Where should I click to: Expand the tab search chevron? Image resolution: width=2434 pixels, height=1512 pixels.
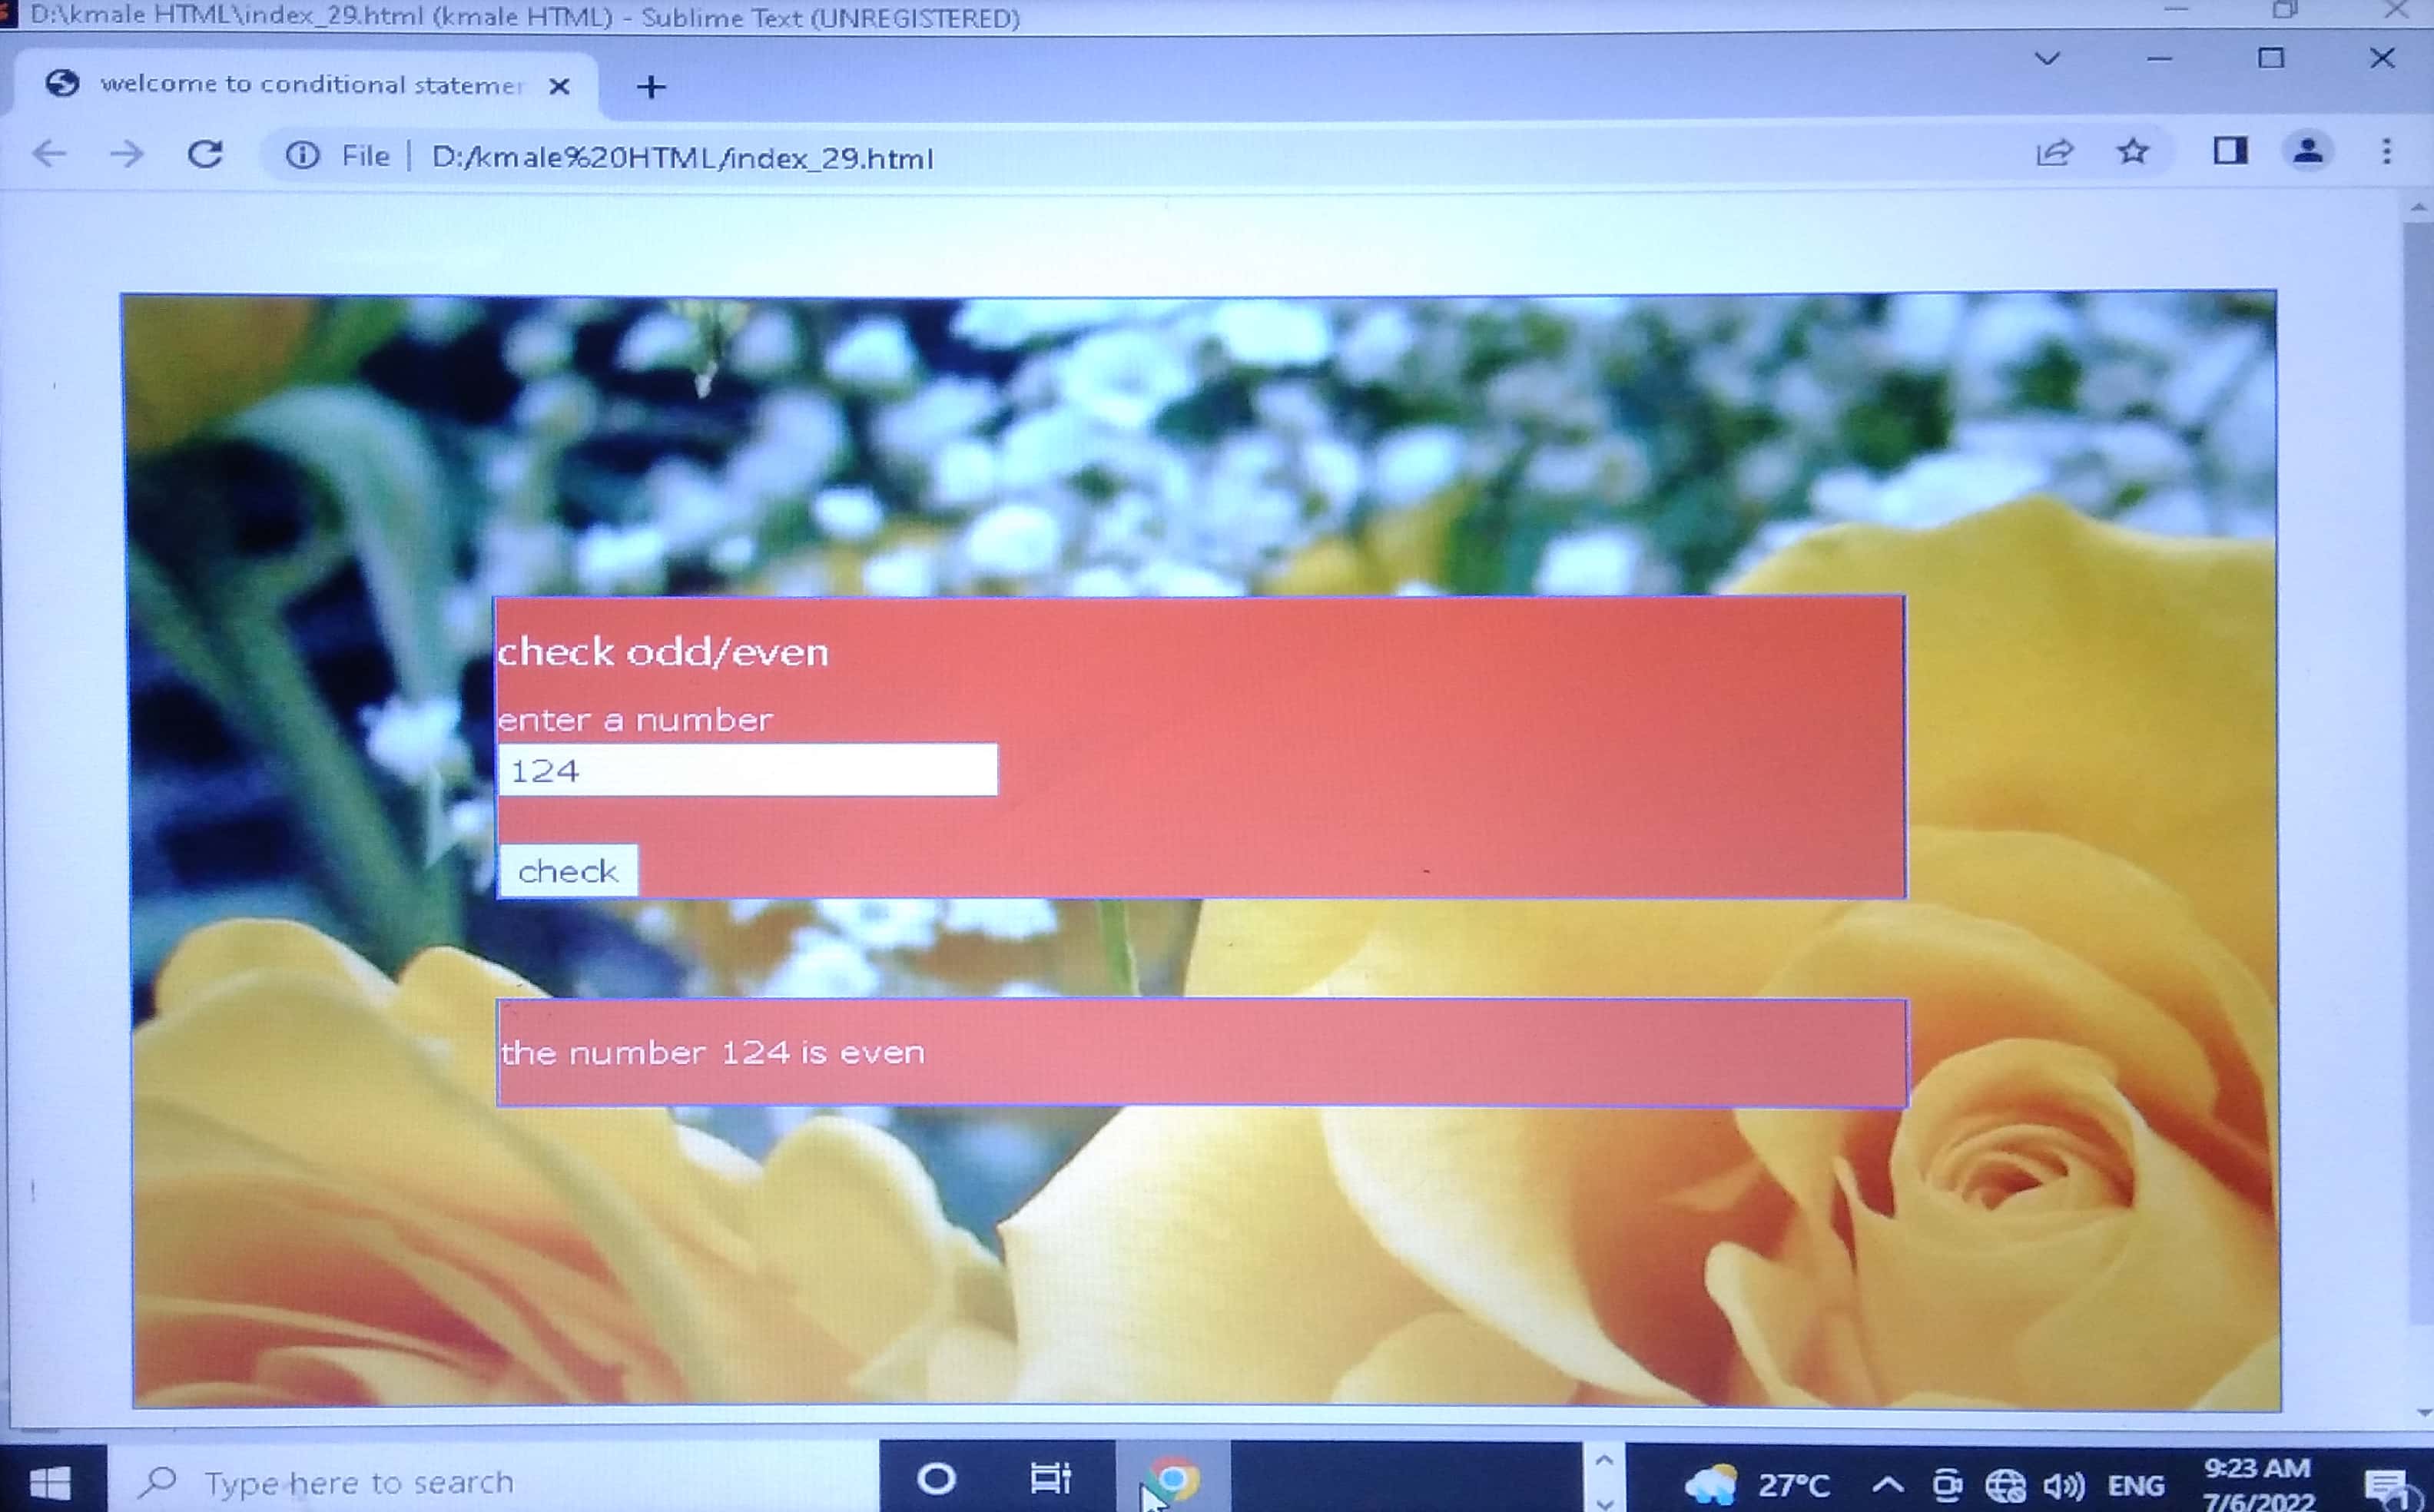click(2047, 59)
